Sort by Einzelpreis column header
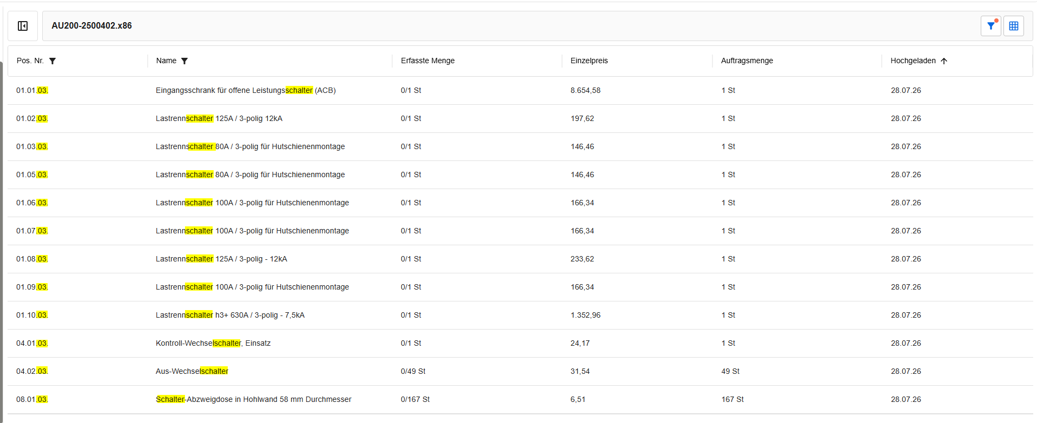 click(589, 61)
